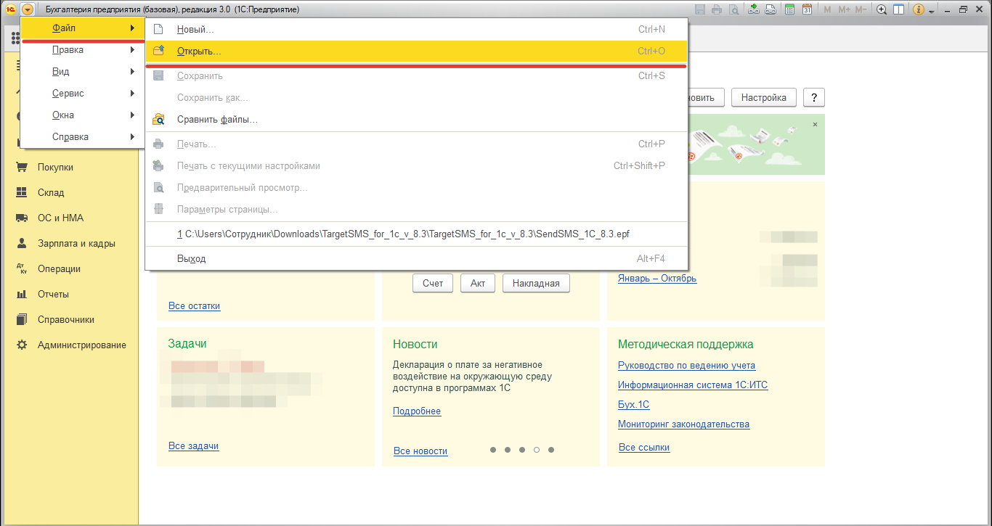Open the Склад section in the sidebar
This screenshot has width=992, height=526.
(51, 192)
